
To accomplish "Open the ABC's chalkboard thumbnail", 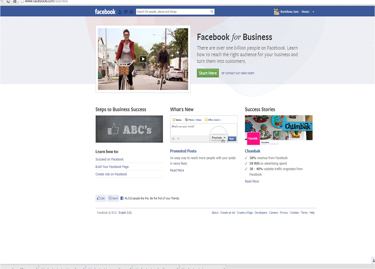I will 129,129.
